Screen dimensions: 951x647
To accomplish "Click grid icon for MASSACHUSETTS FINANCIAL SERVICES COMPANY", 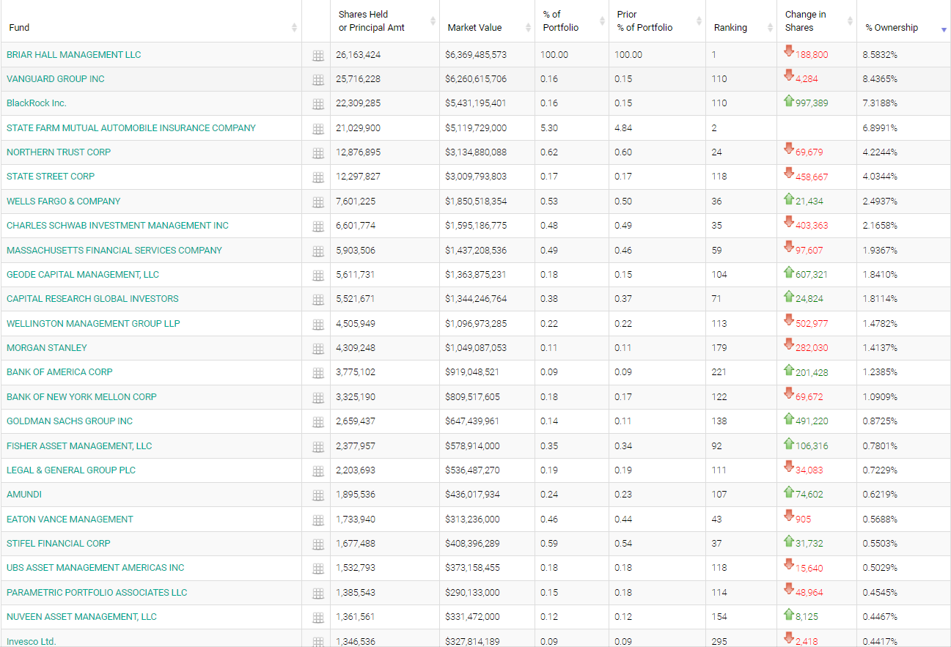I will coord(317,251).
